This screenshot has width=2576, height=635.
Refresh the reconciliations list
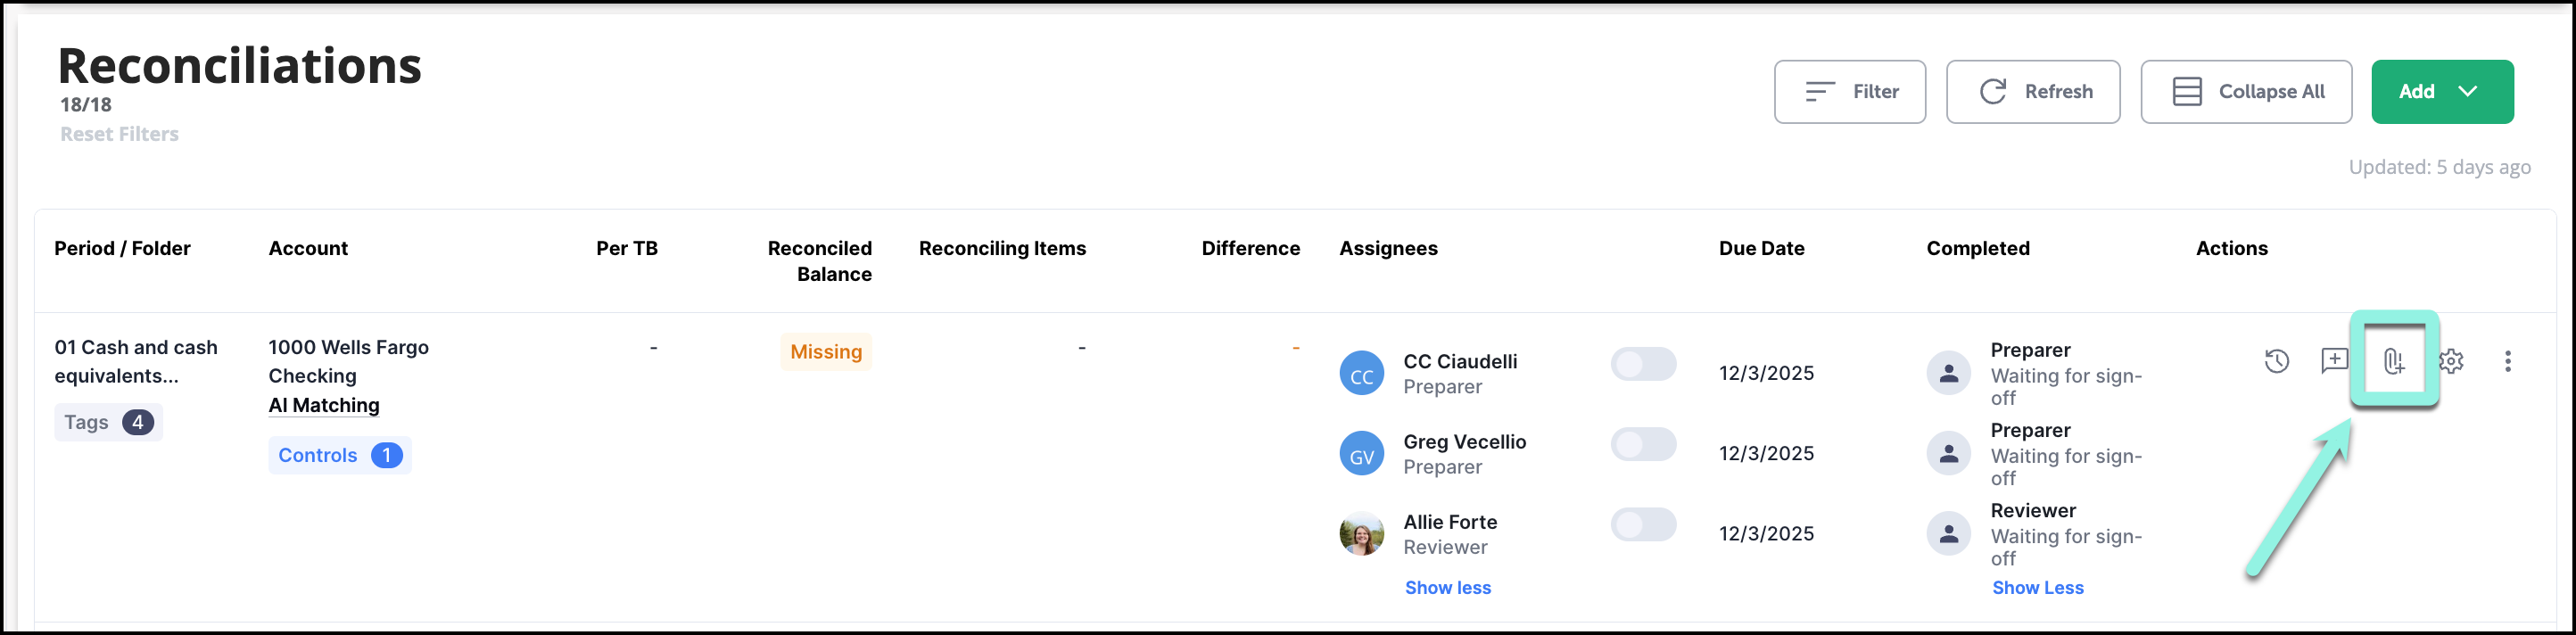pos(2032,92)
